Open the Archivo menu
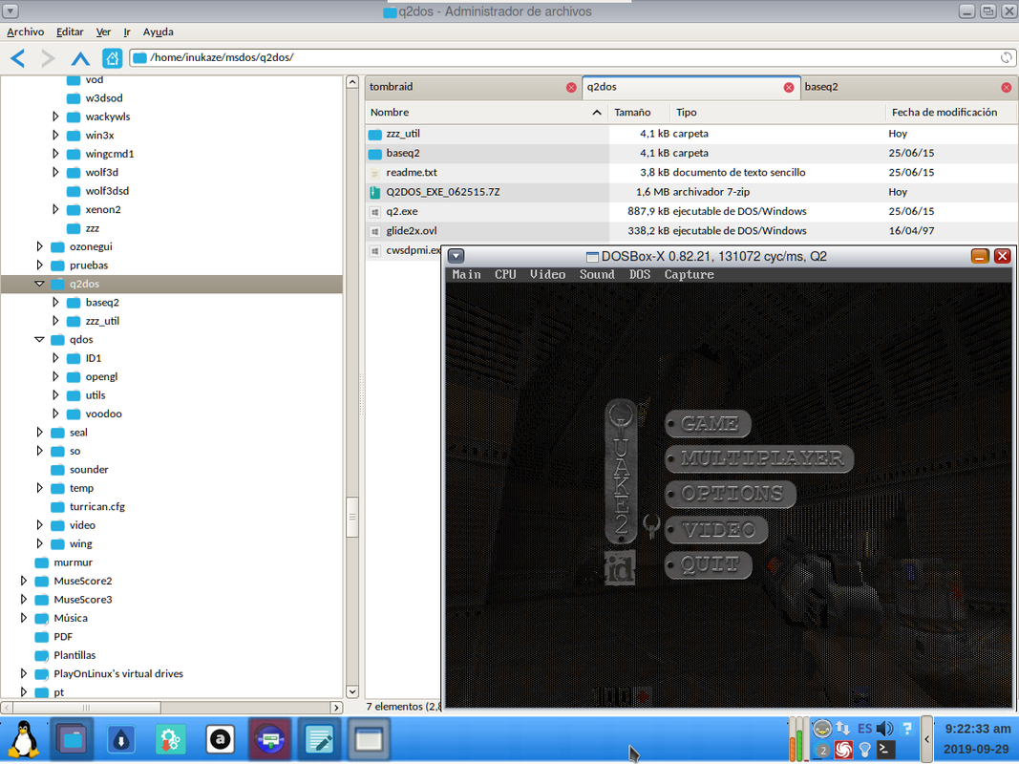 coord(26,32)
